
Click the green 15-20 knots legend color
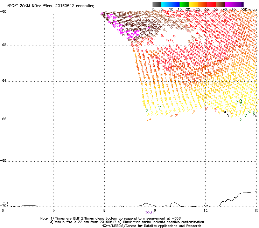coord(184,4)
